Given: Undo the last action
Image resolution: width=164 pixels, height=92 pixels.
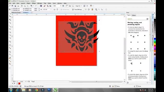Looking at the screenshot, I should pos(31,6).
